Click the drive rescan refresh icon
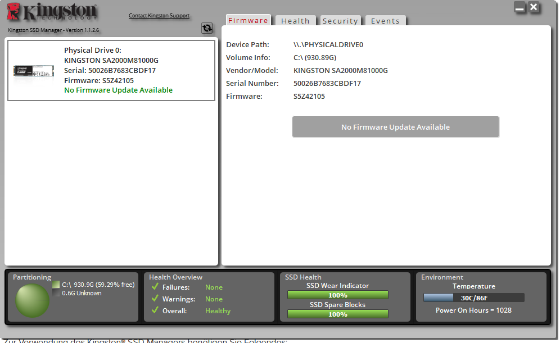This screenshot has width=560, height=343. point(207,28)
